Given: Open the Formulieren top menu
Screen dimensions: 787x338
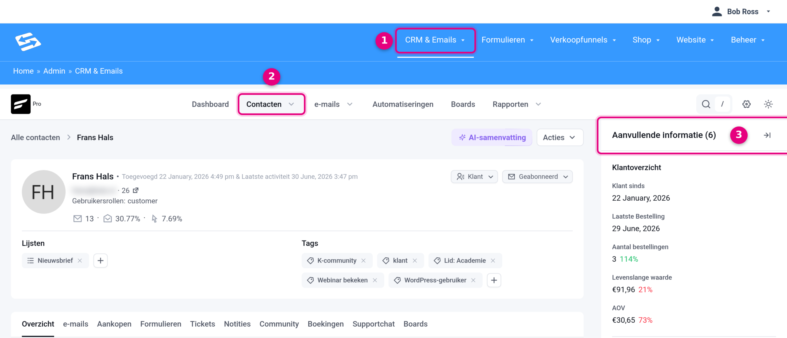Looking at the screenshot, I should pyautogui.click(x=507, y=40).
